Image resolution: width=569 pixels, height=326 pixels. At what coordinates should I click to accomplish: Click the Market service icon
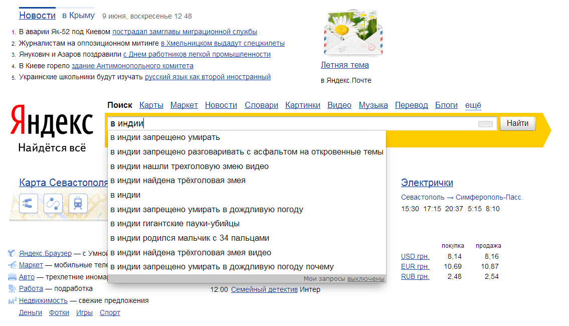(x=12, y=265)
